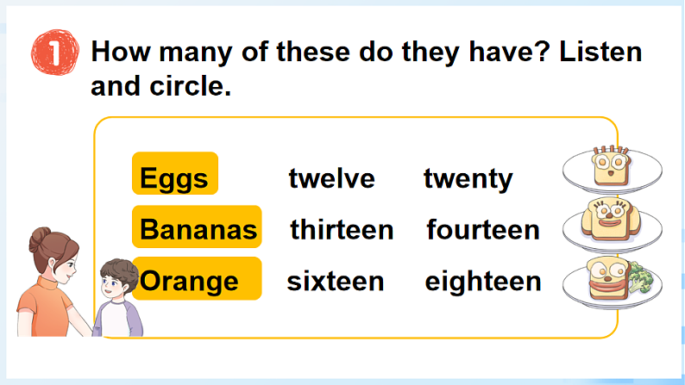
Task: Circle the word twenty
Action: point(468,178)
